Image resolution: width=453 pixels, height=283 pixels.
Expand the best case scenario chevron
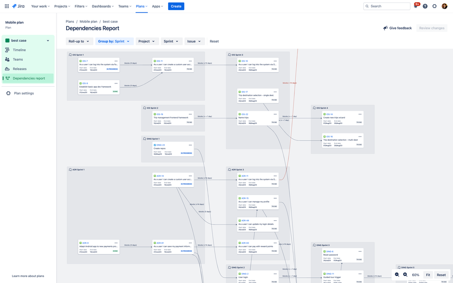tap(47, 40)
